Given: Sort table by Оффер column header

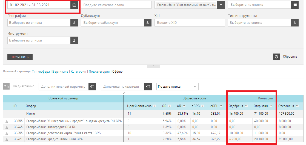Looking at the screenshot, I should [x=31, y=106].
